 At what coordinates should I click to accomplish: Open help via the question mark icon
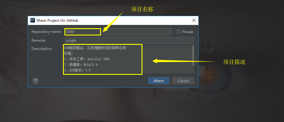coord(36,81)
